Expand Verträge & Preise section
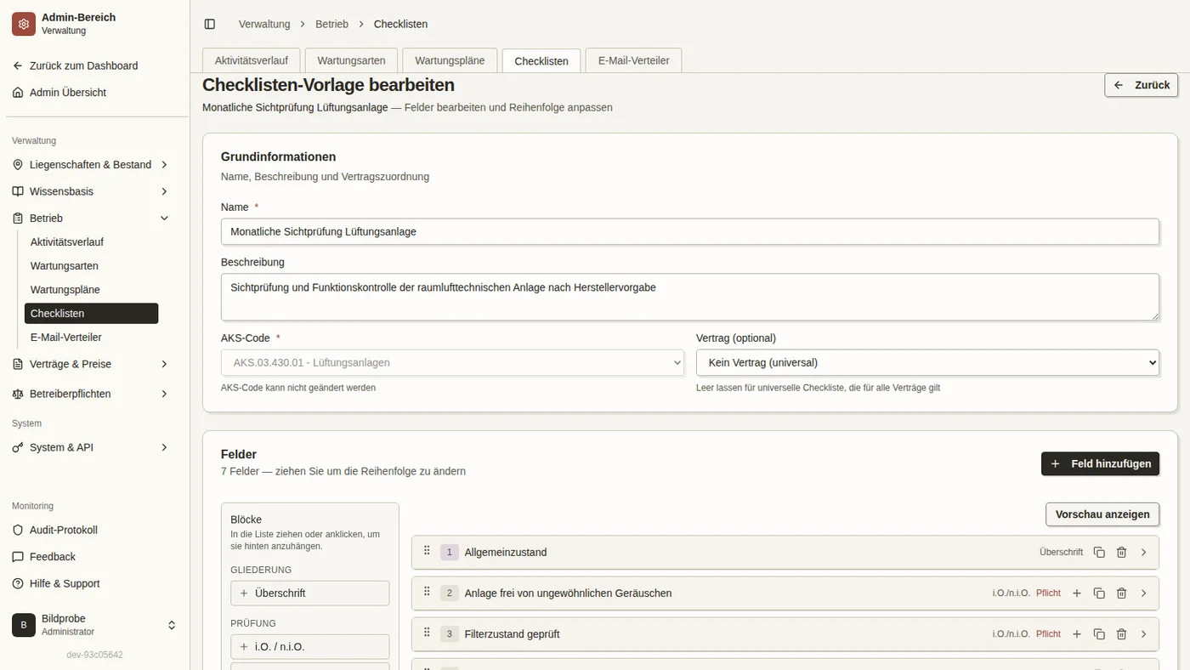This screenshot has height=670, width=1190. coord(91,364)
